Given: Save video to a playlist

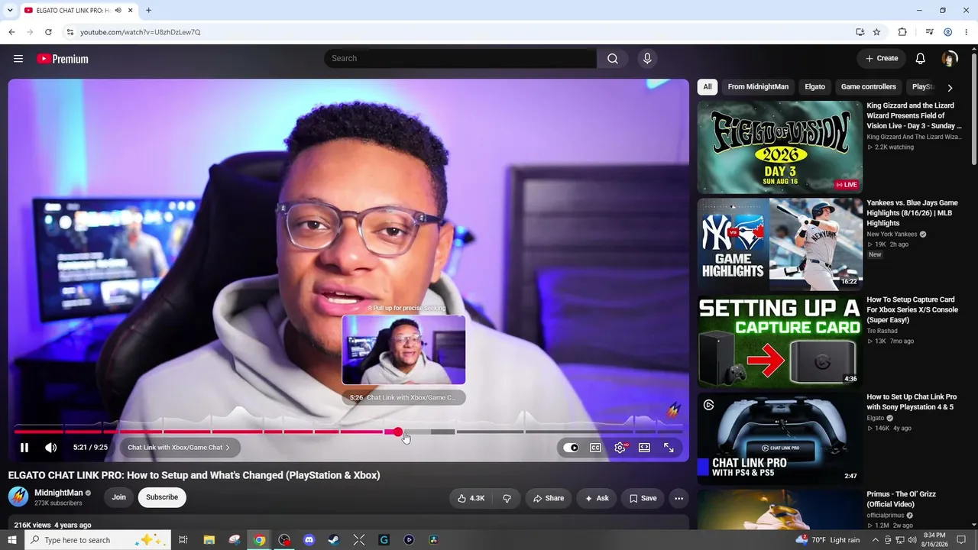Looking at the screenshot, I should click(643, 498).
